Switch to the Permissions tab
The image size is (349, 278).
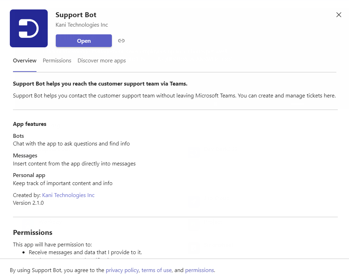[x=57, y=61]
